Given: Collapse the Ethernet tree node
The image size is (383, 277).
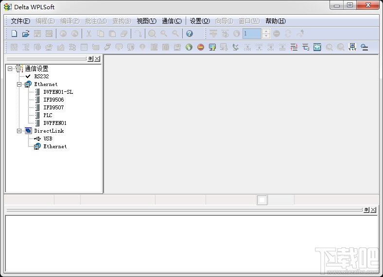Looking at the screenshot, I should click(19, 84).
